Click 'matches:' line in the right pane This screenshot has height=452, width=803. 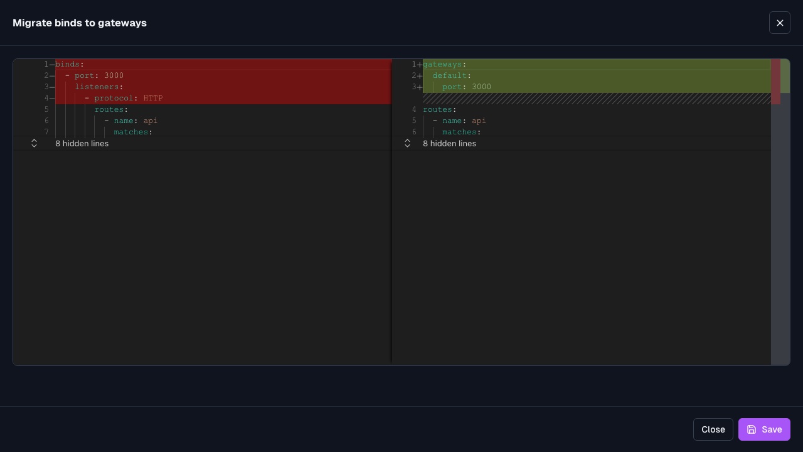[x=462, y=132]
